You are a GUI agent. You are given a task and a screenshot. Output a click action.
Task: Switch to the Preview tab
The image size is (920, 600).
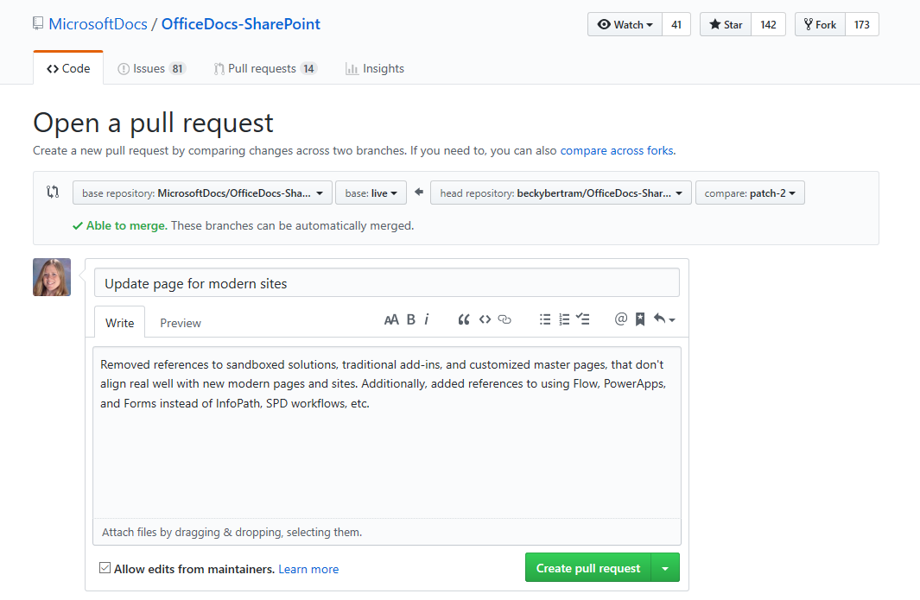pyautogui.click(x=181, y=323)
